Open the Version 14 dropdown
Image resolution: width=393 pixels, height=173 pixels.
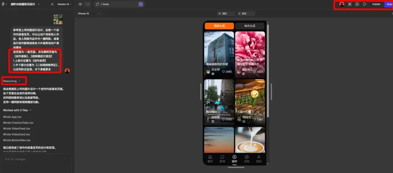pyautogui.click(x=64, y=4)
